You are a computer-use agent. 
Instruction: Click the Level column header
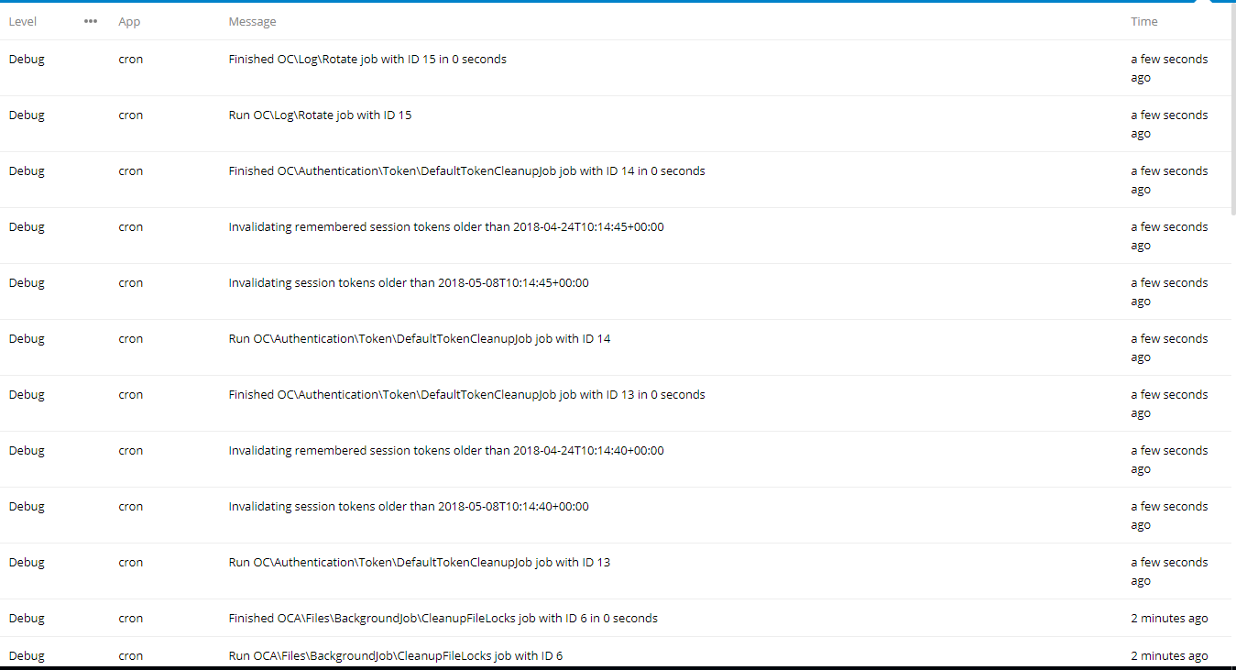(x=23, y=22)
